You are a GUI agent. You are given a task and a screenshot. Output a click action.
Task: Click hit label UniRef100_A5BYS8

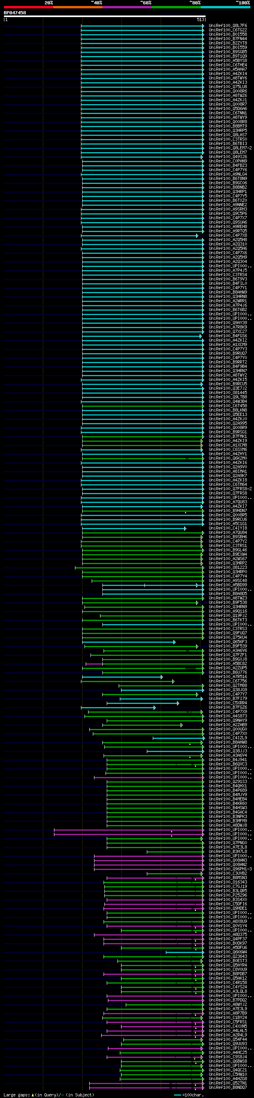coord(227,60)
